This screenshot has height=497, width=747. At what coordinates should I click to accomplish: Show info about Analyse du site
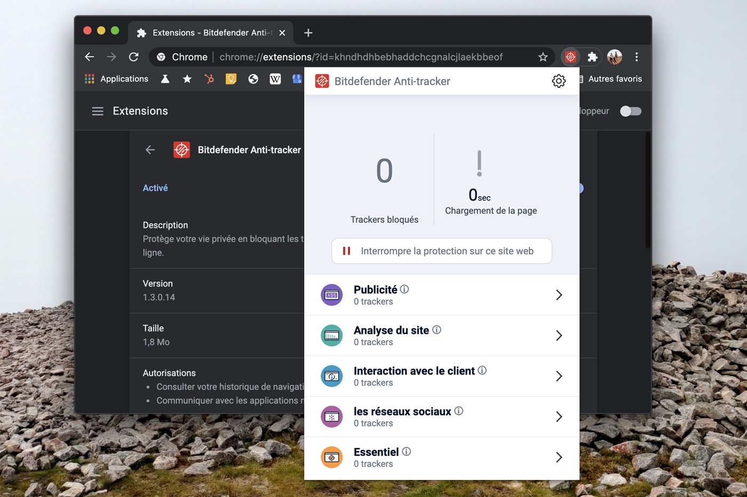(436, 330)
